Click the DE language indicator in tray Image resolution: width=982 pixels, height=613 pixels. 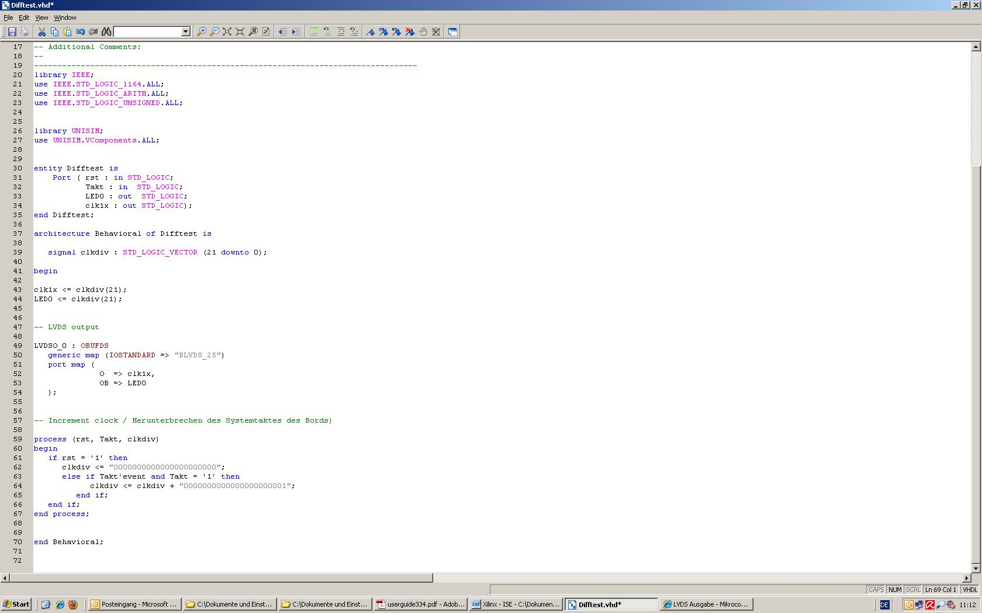(884, 605)
